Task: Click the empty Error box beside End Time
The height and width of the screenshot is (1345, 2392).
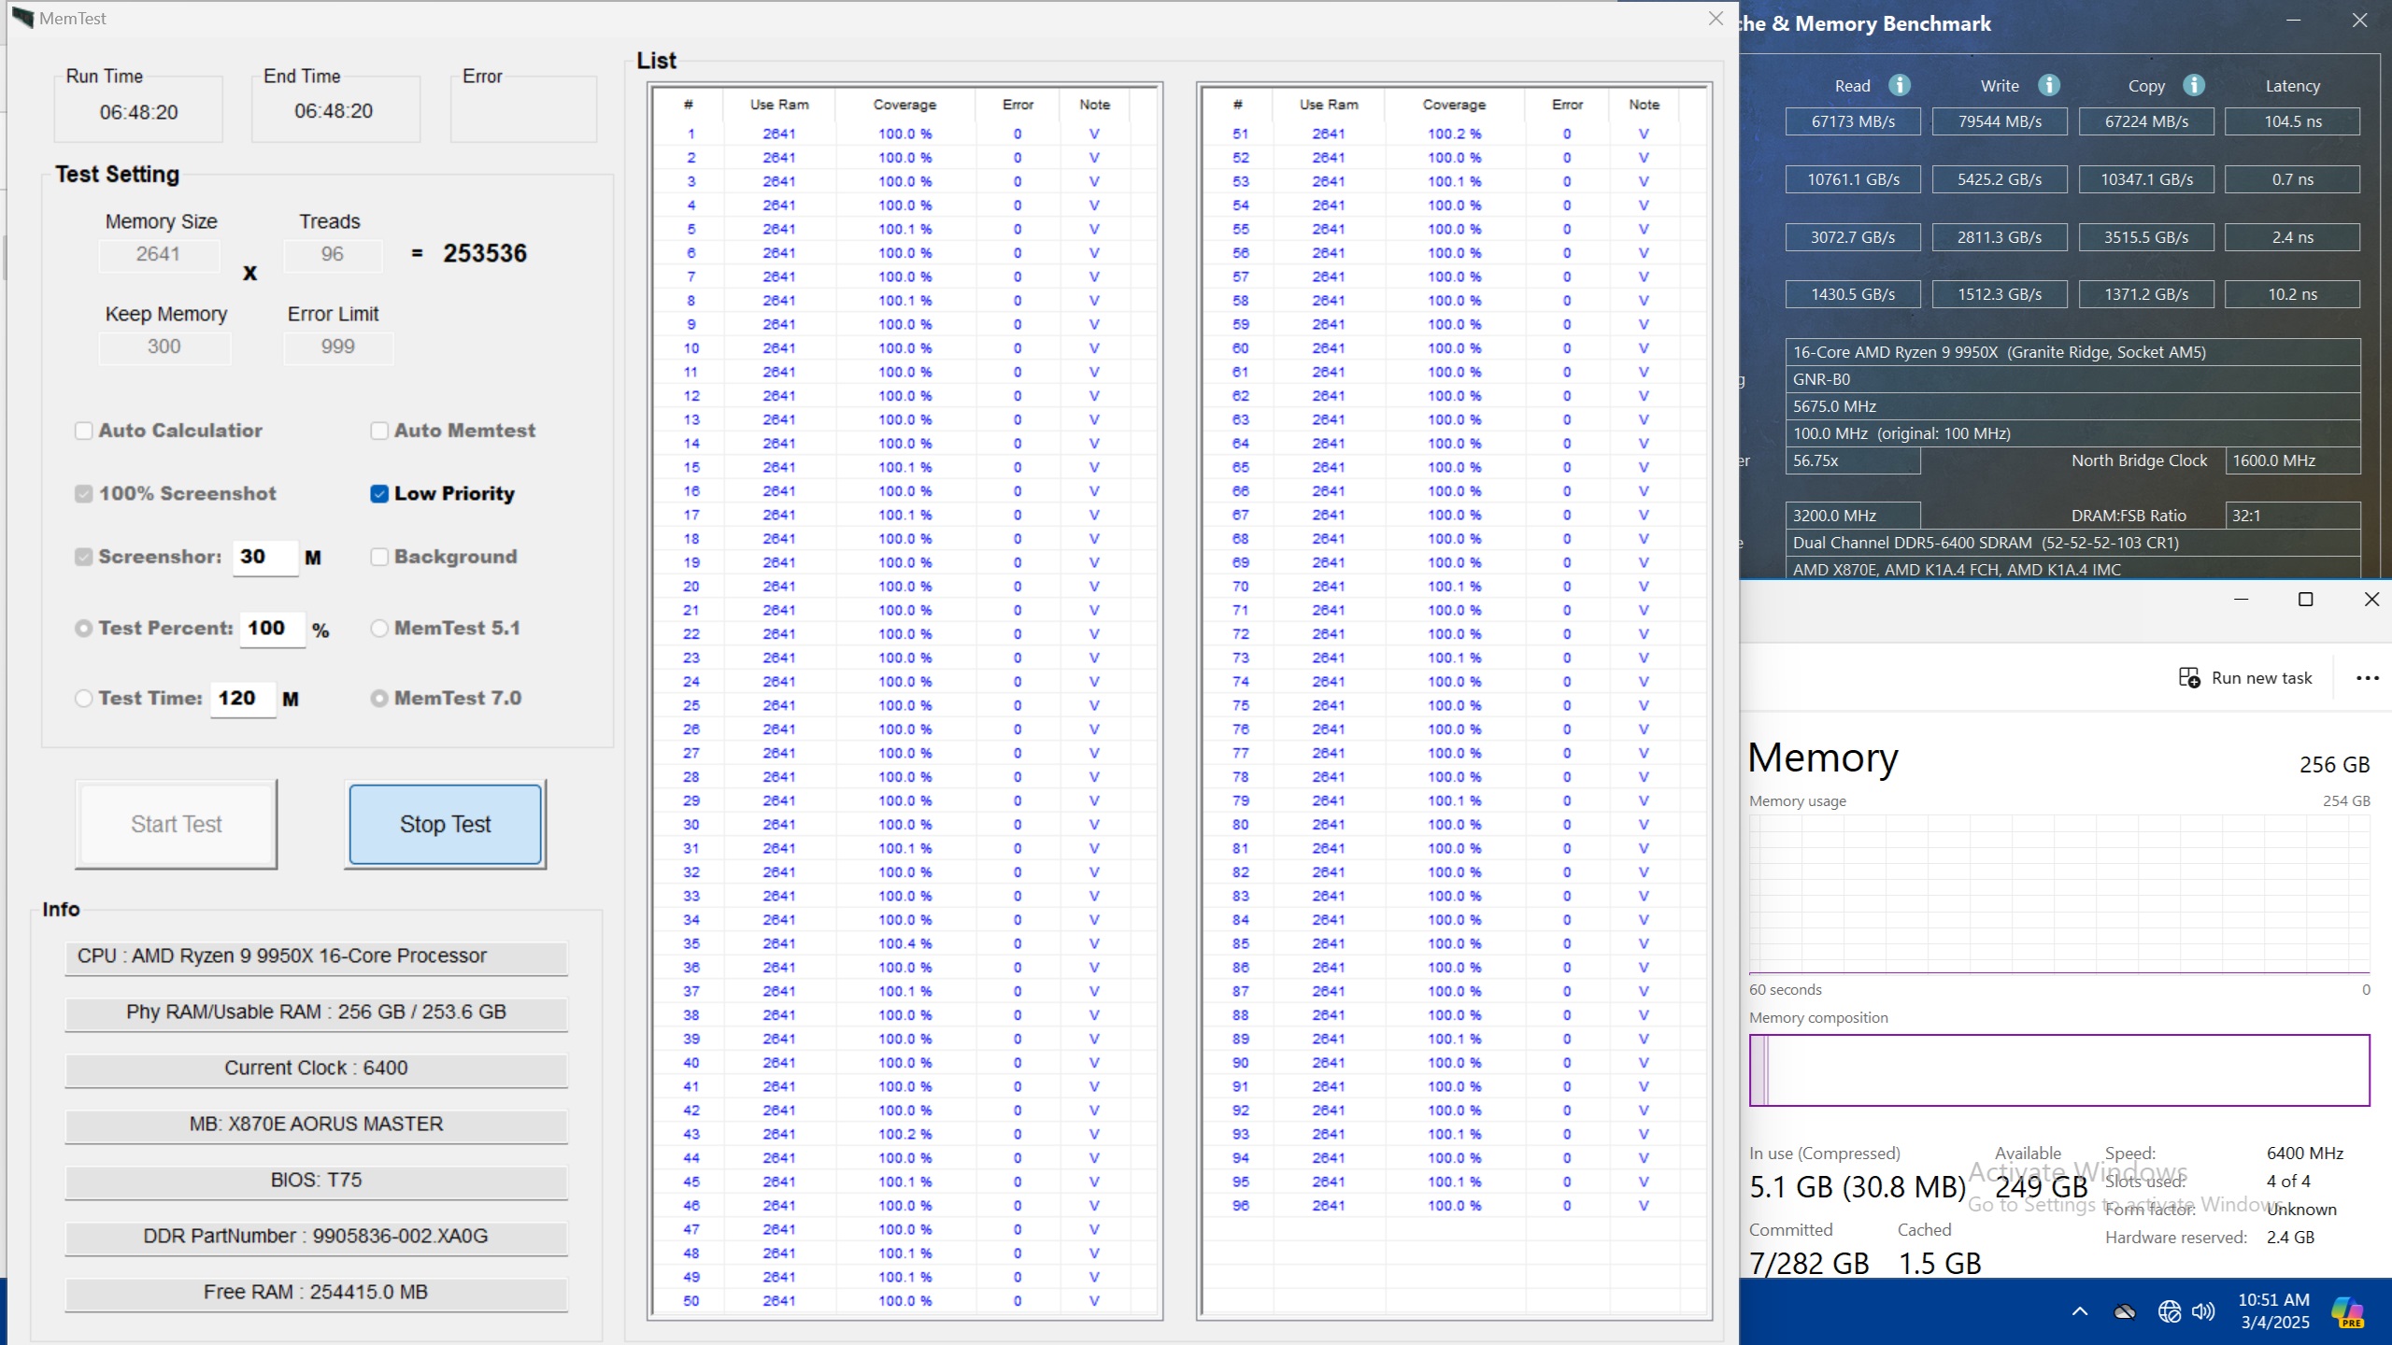Action: coord(523,110)
